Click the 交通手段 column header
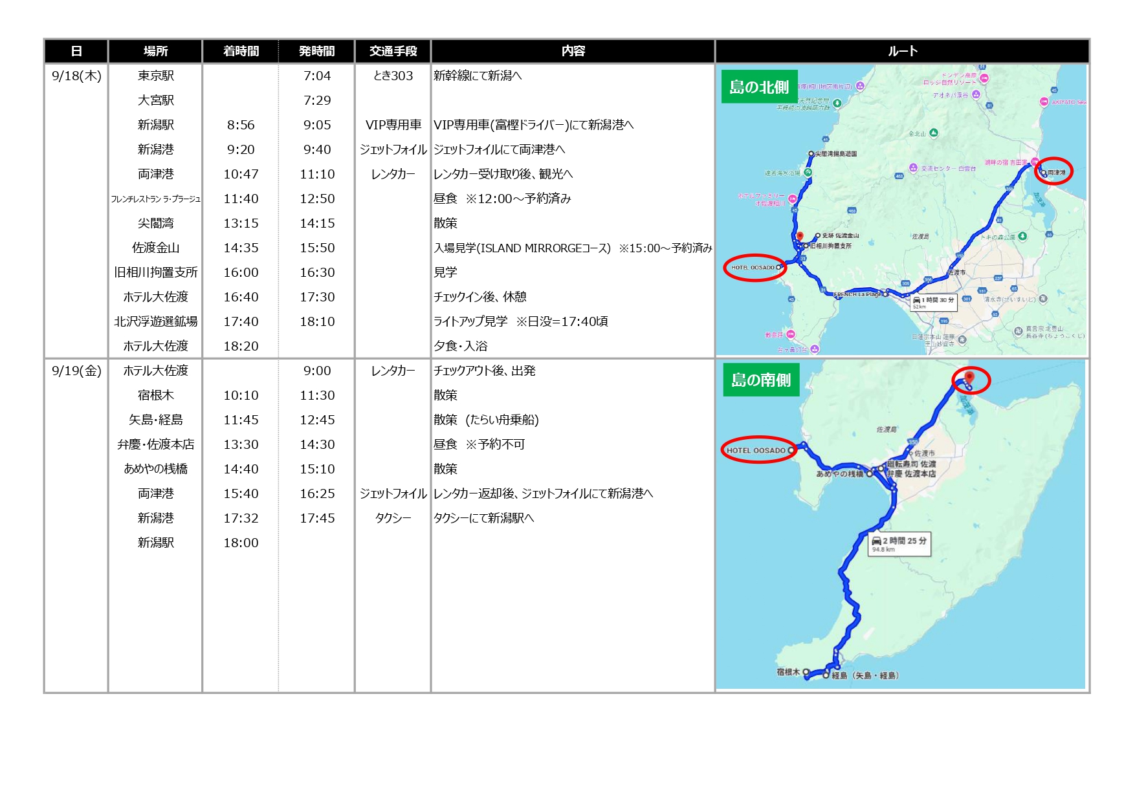The image size is (1135, 802). [x=393, y=51]
